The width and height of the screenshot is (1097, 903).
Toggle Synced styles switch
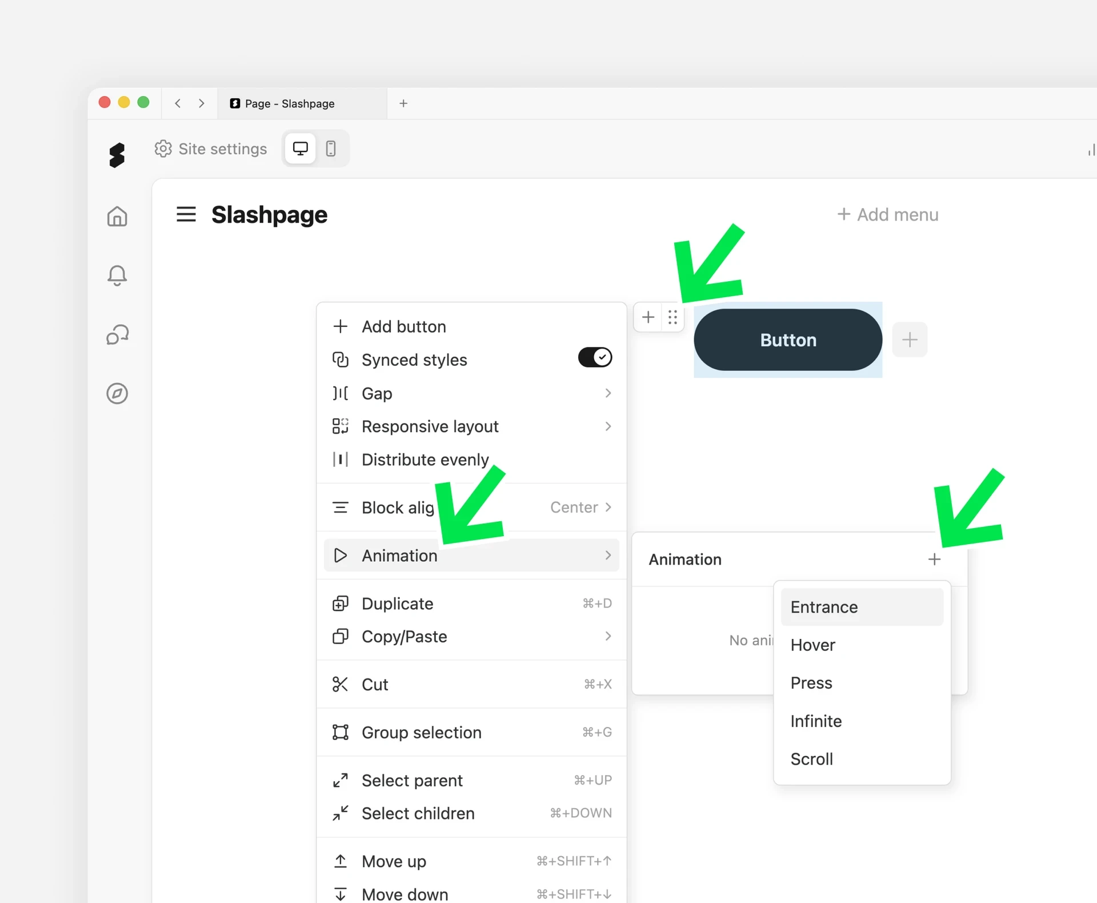[x=595, y=358]
